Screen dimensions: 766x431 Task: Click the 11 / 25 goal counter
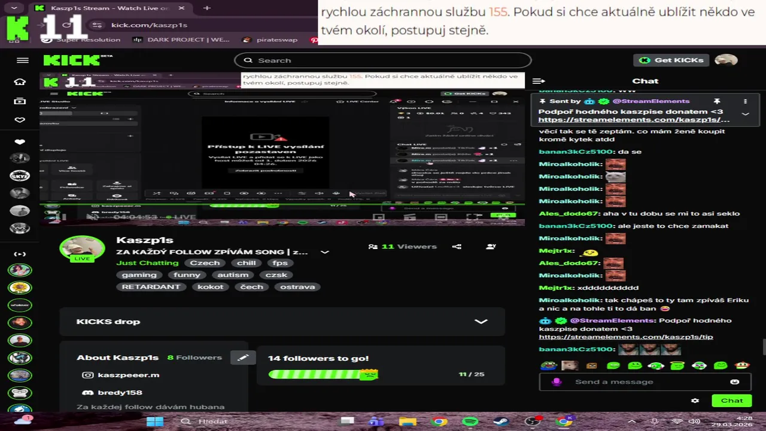(x=472, y=374)
